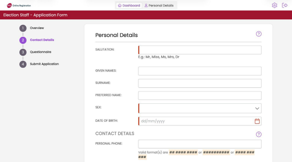
Task: Select step 4 circle for Submit Application
Action: pos(23,64)
